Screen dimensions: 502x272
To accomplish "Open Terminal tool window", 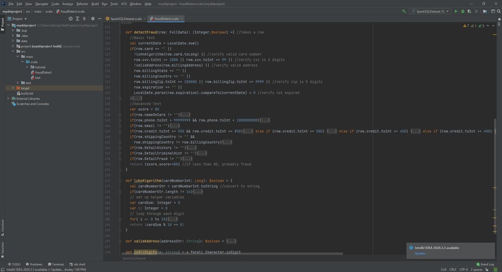I will tap(56, 265).
